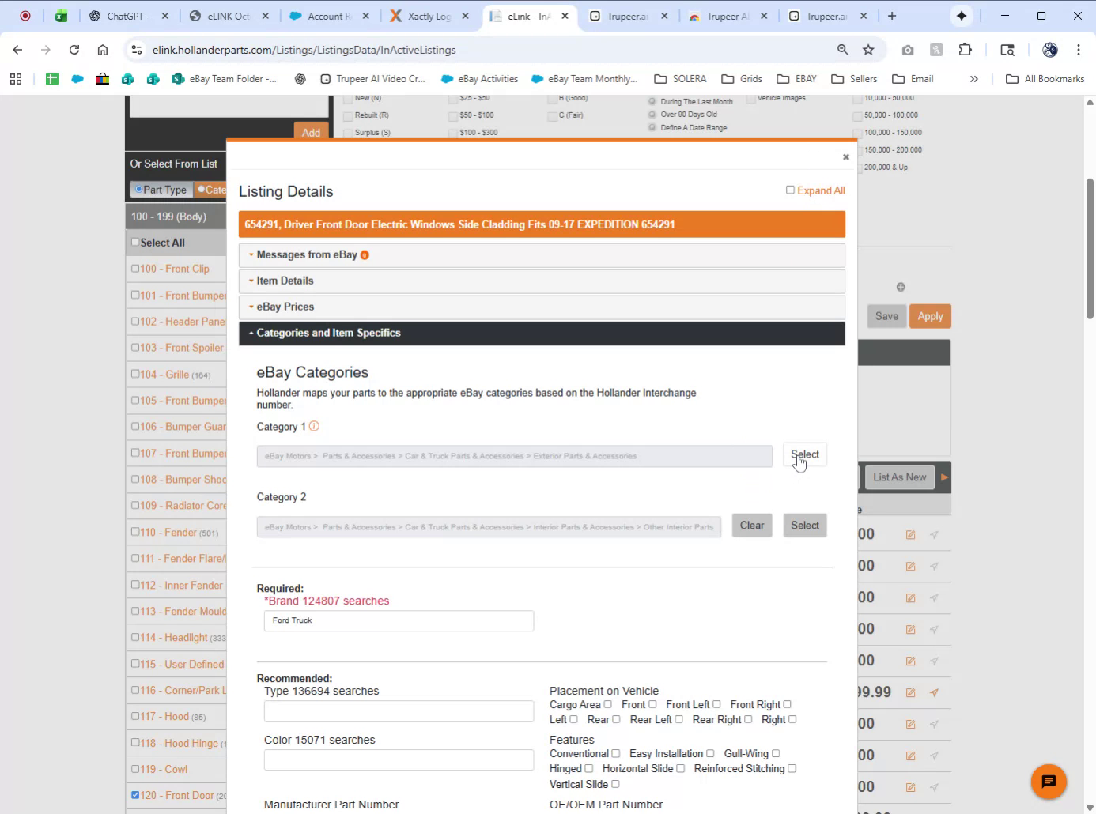Click the plus circle icon above Save
Image resolution: width=1096 pixels, height=814 pixels.
901,287
